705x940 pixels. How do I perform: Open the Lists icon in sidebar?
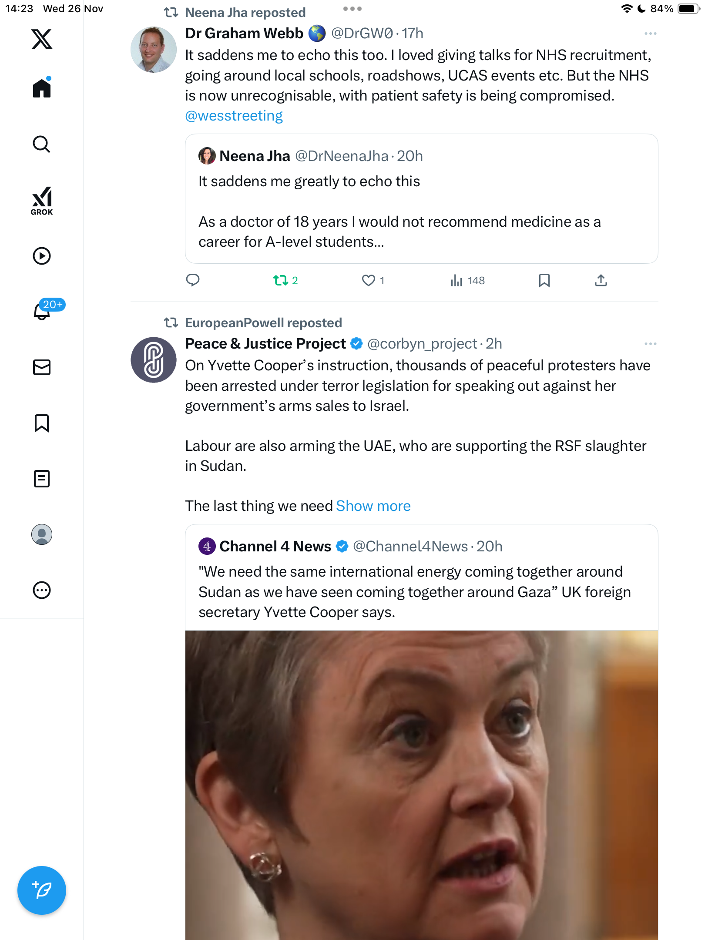[x=42, y=479]
